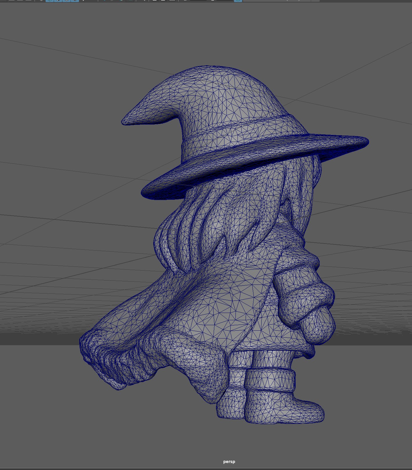Click the Exposure value field
Image resolution: width=412 pixels, height=470 pixels.
coord(198,1)
